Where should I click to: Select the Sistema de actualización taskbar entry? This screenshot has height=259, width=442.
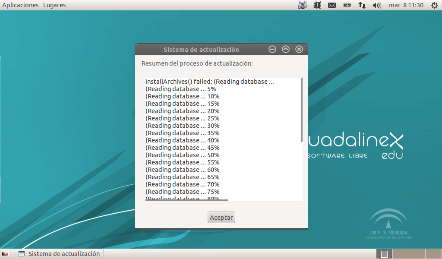pyautogui.click(x=59, y=254)
